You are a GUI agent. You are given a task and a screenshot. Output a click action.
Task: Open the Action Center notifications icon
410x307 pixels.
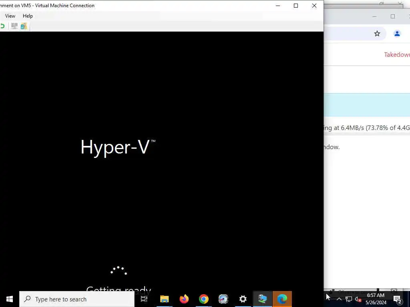tap(397, 299)
